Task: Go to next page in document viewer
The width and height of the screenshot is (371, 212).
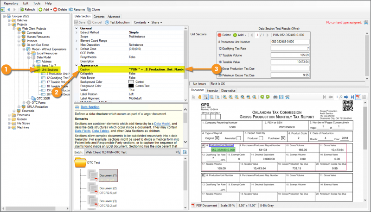Action: pyautogui.click(x=345, y=97)
